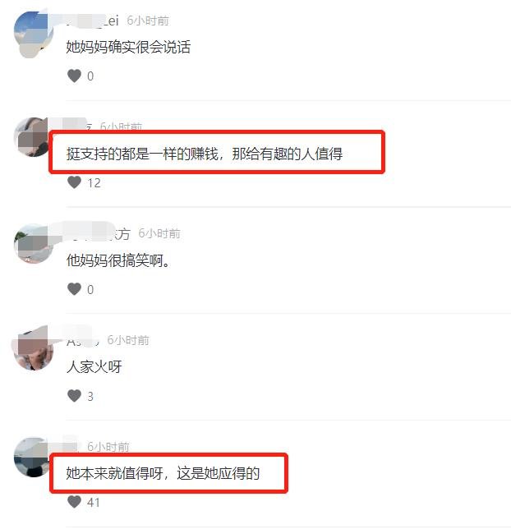Select highlighted comment "挺支持的都是一样的赚钱，那给有趣的人值得"

[x=205, y=154]
